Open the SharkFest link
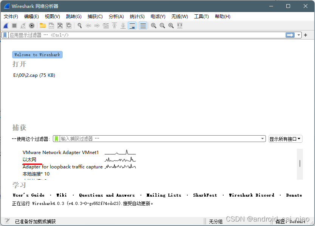This screenshot has height=226, width=315. [205, 195]
